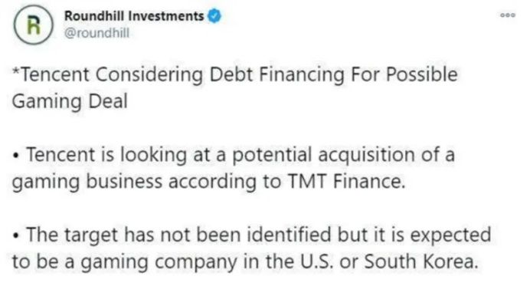Click the green R logo
530x283 pixels.
coord(34,25)
